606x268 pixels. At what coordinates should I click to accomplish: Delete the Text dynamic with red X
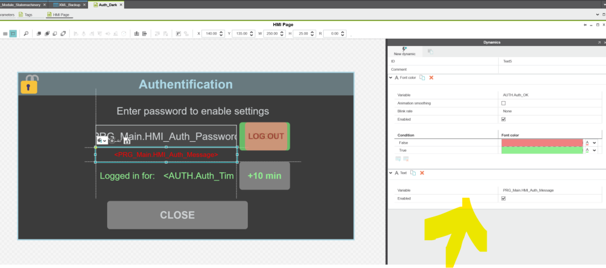pyautogui.click(x=422, y=173)
